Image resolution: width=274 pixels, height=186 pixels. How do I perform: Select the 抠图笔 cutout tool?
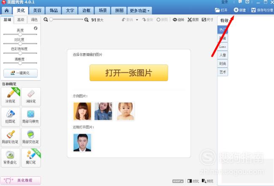pyautogui.click(x=11, y=117)
